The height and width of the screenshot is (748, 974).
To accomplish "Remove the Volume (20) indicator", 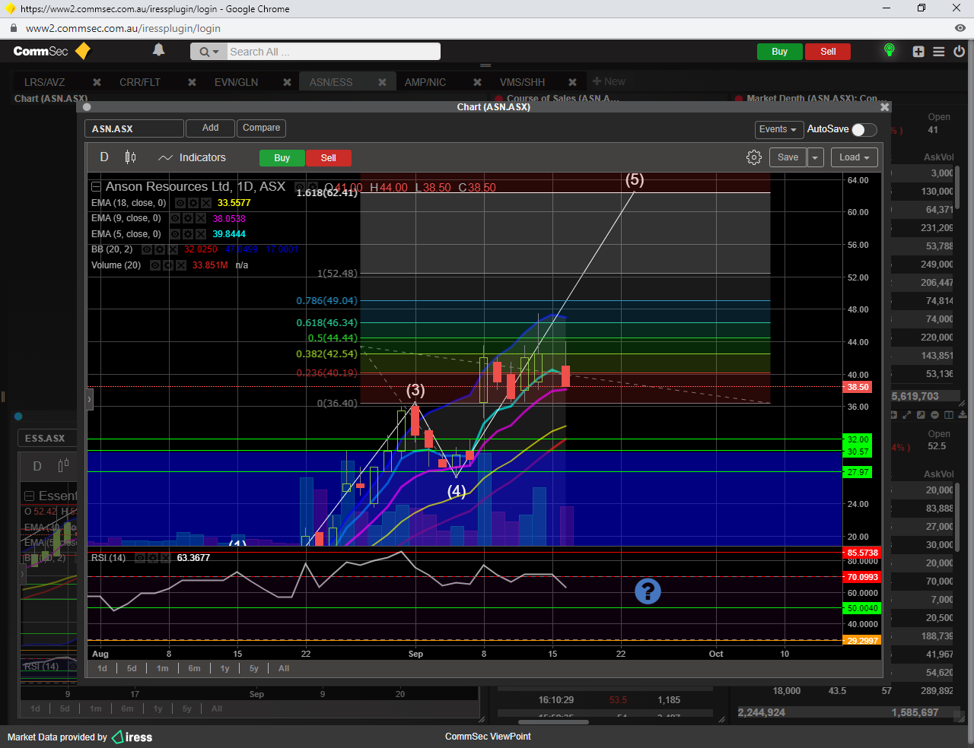I will click(180, 265).
